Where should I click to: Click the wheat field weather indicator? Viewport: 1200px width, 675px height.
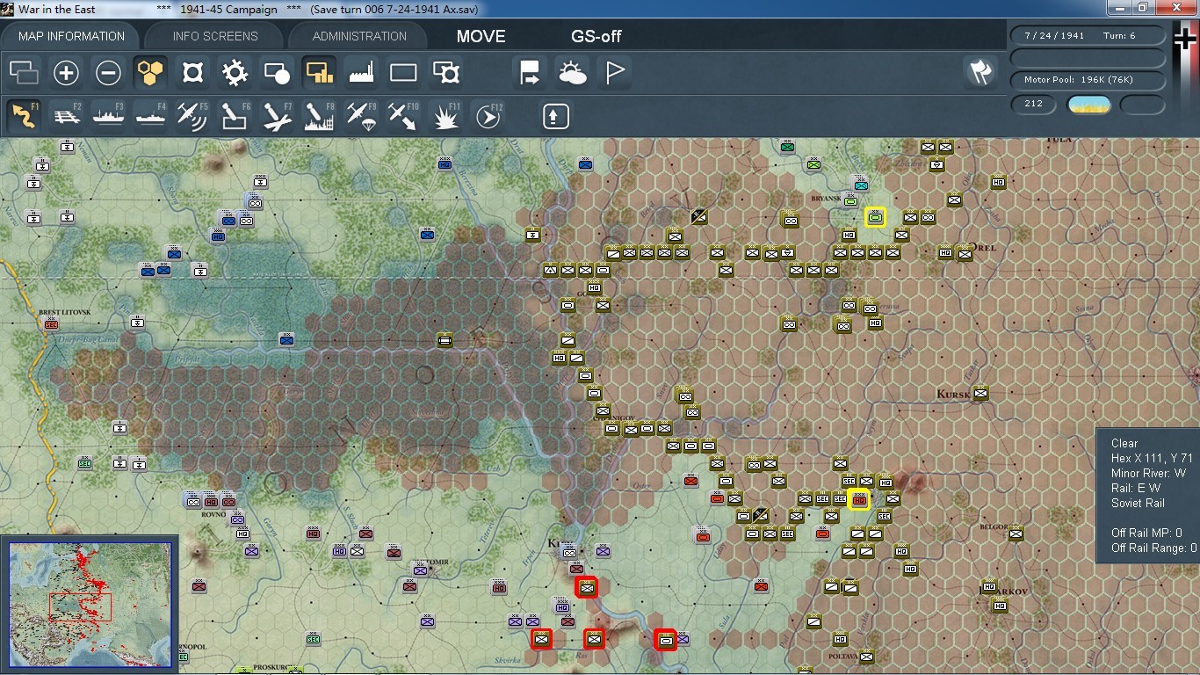click(1088, 105)
